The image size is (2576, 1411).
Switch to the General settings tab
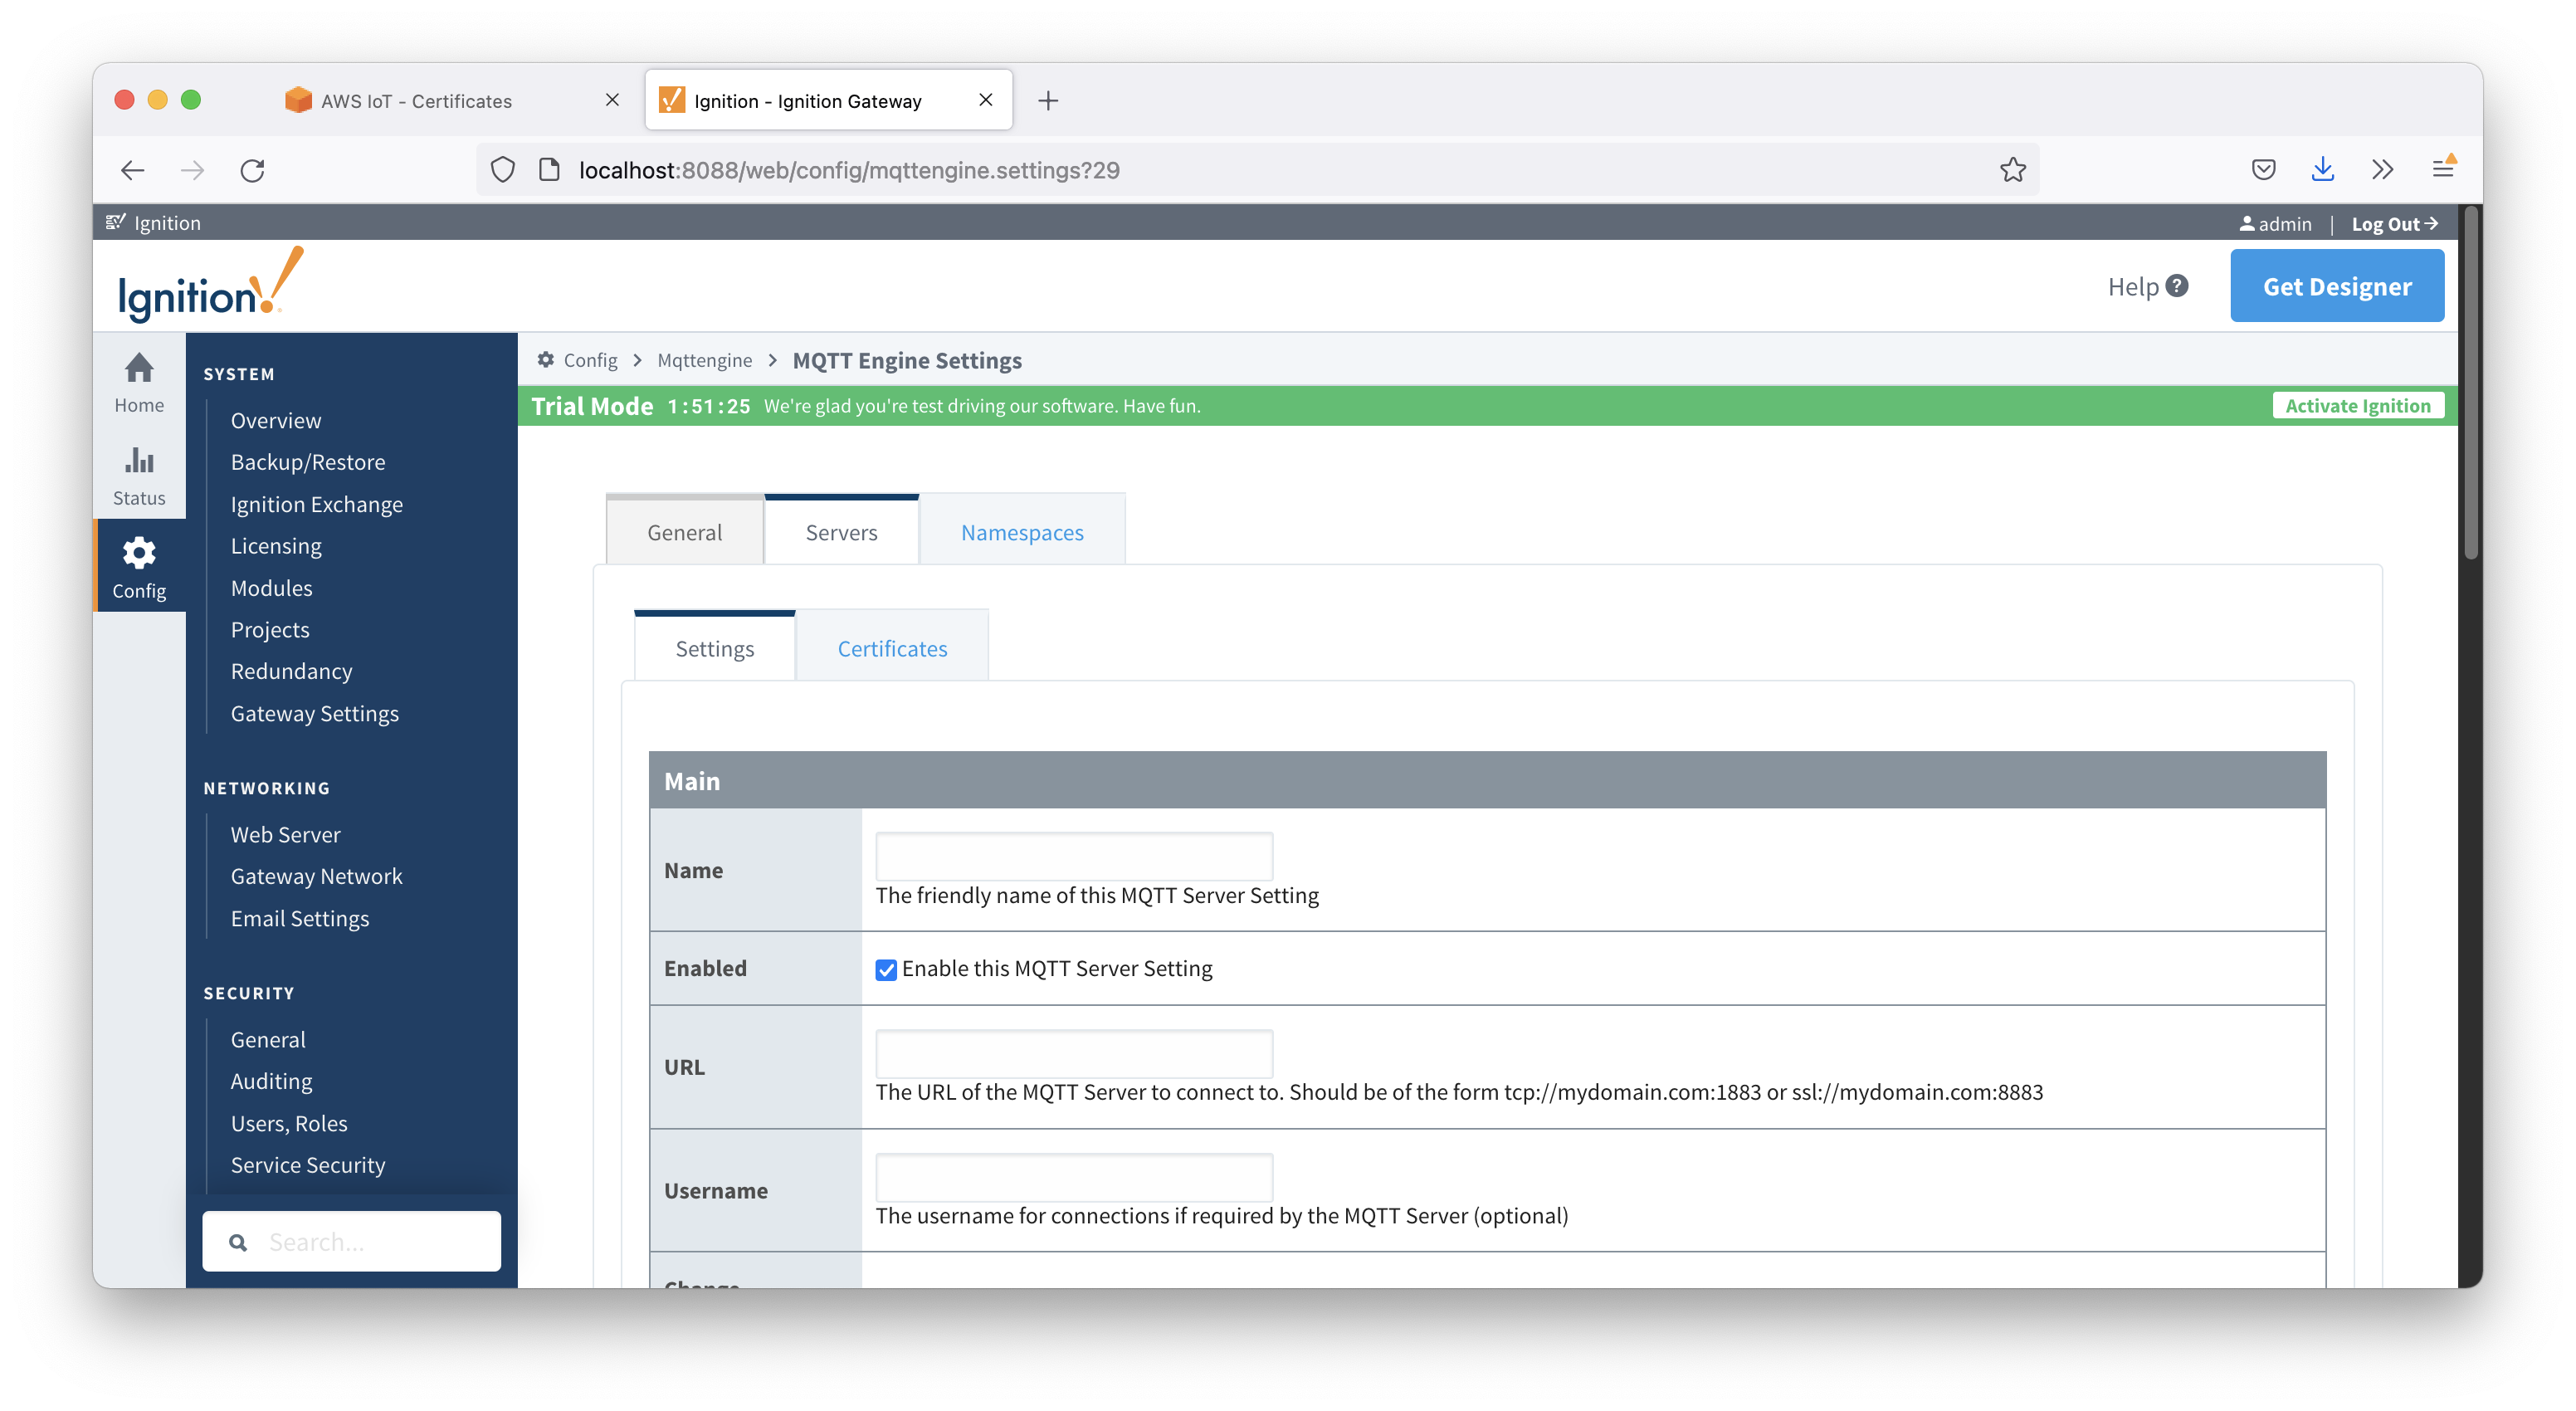[684, 532]
